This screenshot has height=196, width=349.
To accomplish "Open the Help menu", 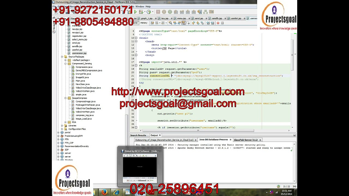I will tap(148, 7).
